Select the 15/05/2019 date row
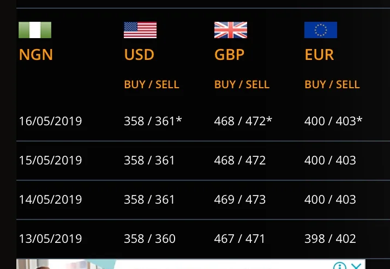The height and width of the screenshot is (269, 390). click(50, 160)
